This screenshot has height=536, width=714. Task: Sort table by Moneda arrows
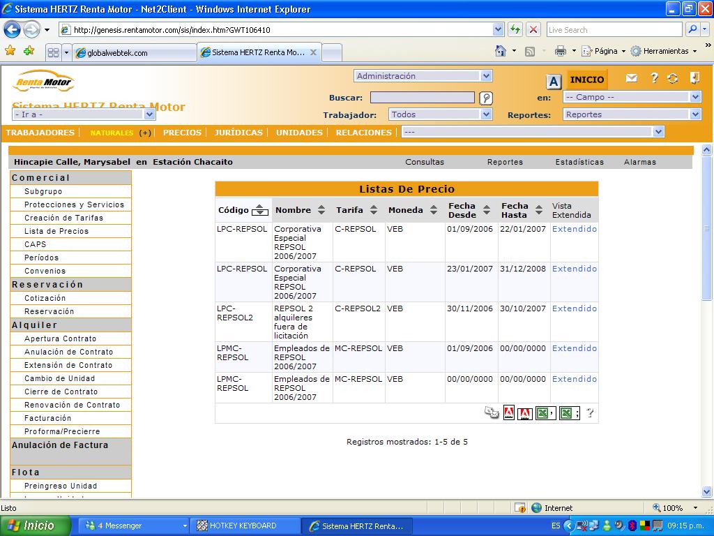point(434,209)
